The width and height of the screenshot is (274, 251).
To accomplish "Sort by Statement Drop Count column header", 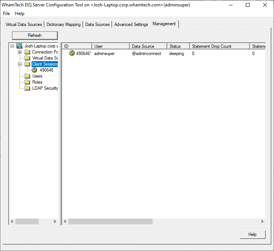I will [x=220, y=46].
